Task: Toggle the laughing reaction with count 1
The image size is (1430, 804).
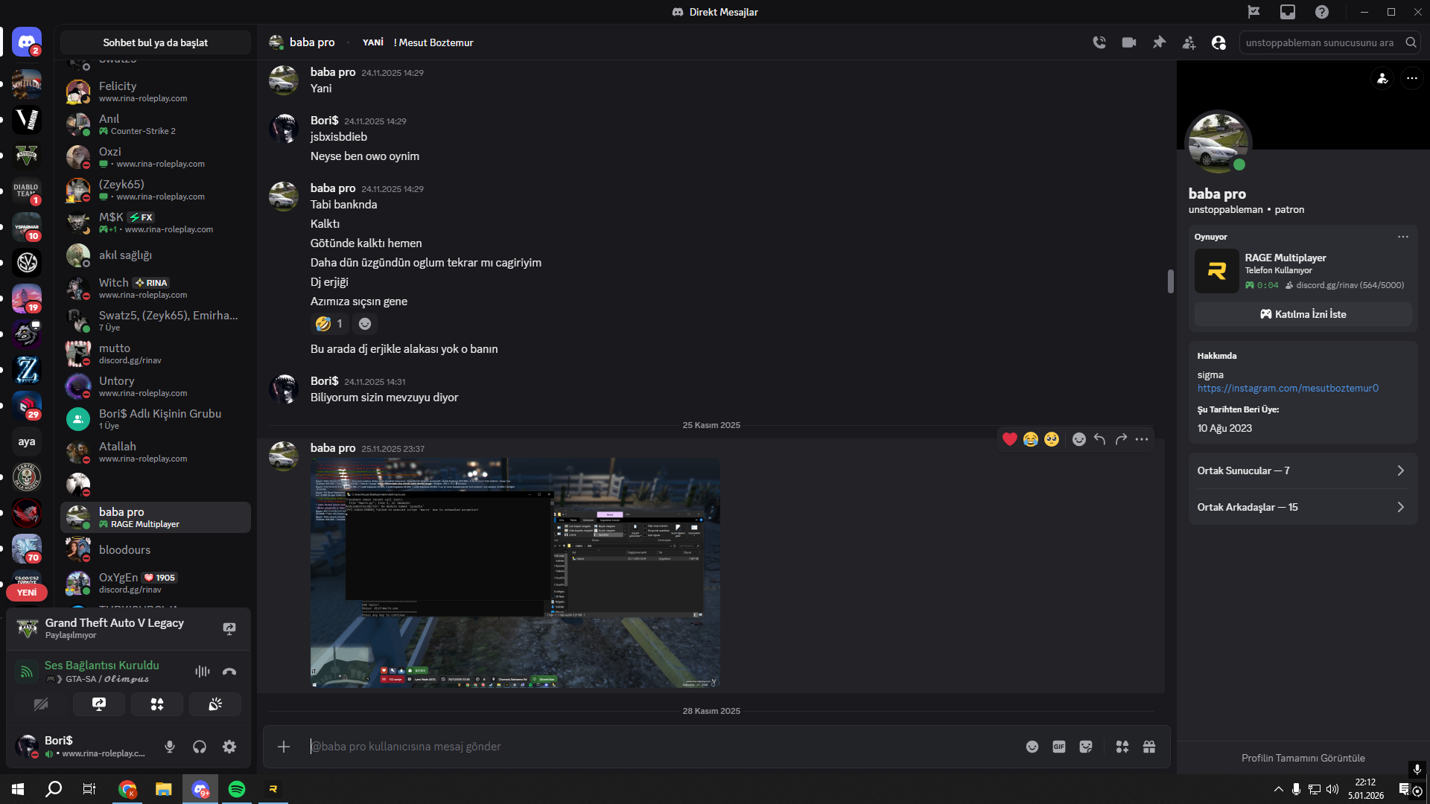Action: [329, 324]
